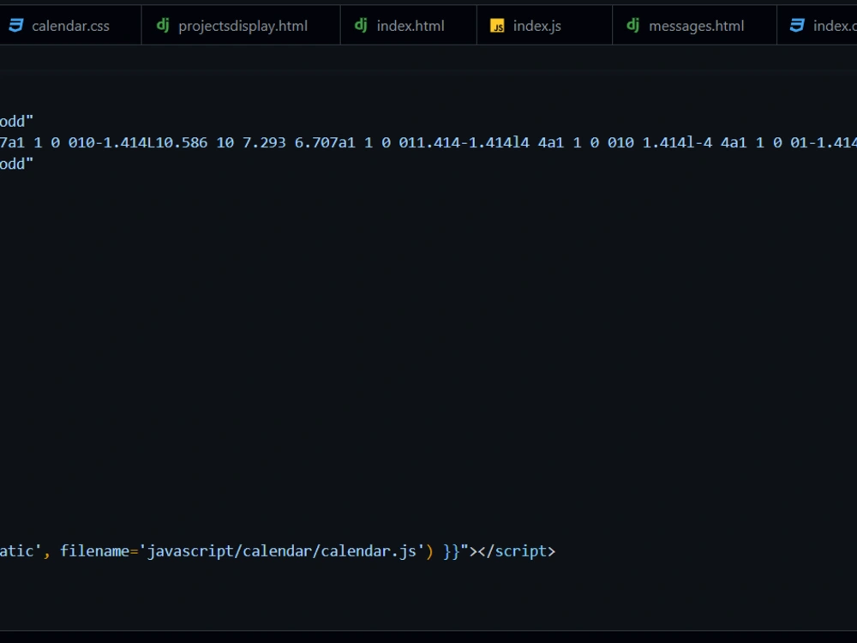Click the filename keyword in the script line

(x=94, y=551)
